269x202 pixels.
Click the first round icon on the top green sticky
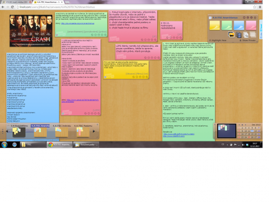pos(92,35)
